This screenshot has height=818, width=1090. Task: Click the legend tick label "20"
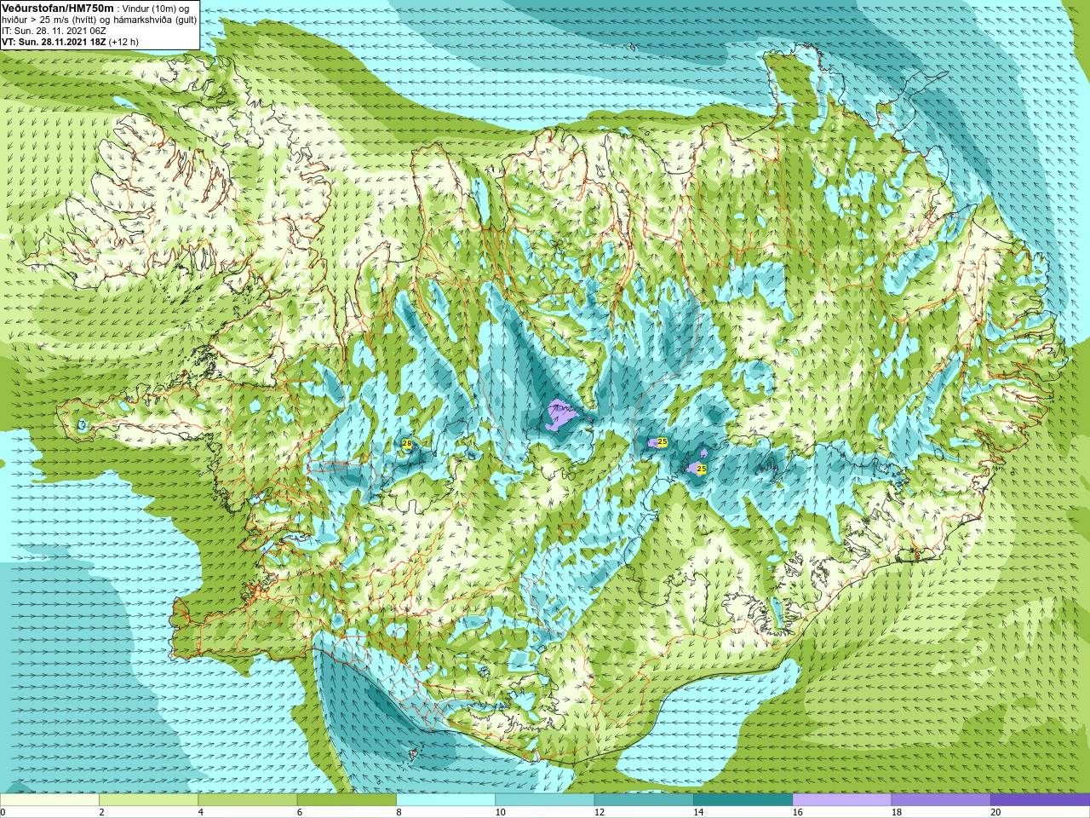pyautogui.click(x=995, y=812)
